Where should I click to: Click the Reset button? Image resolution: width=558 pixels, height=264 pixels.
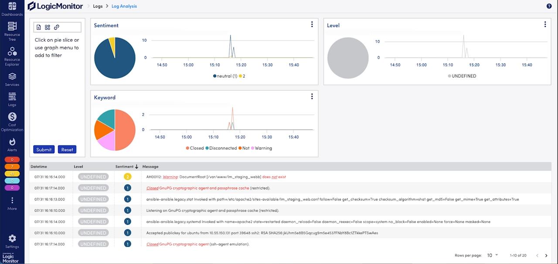pyautogui.click(x=67, y=149)
